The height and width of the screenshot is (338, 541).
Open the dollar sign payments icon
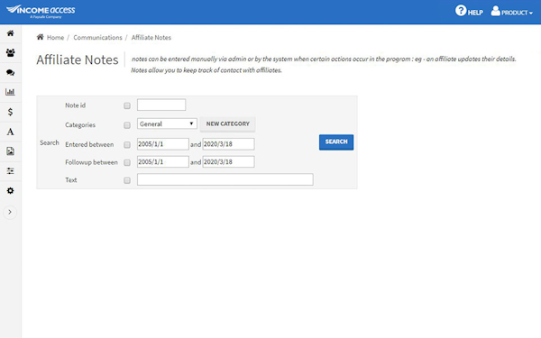[x=10, y=112]
